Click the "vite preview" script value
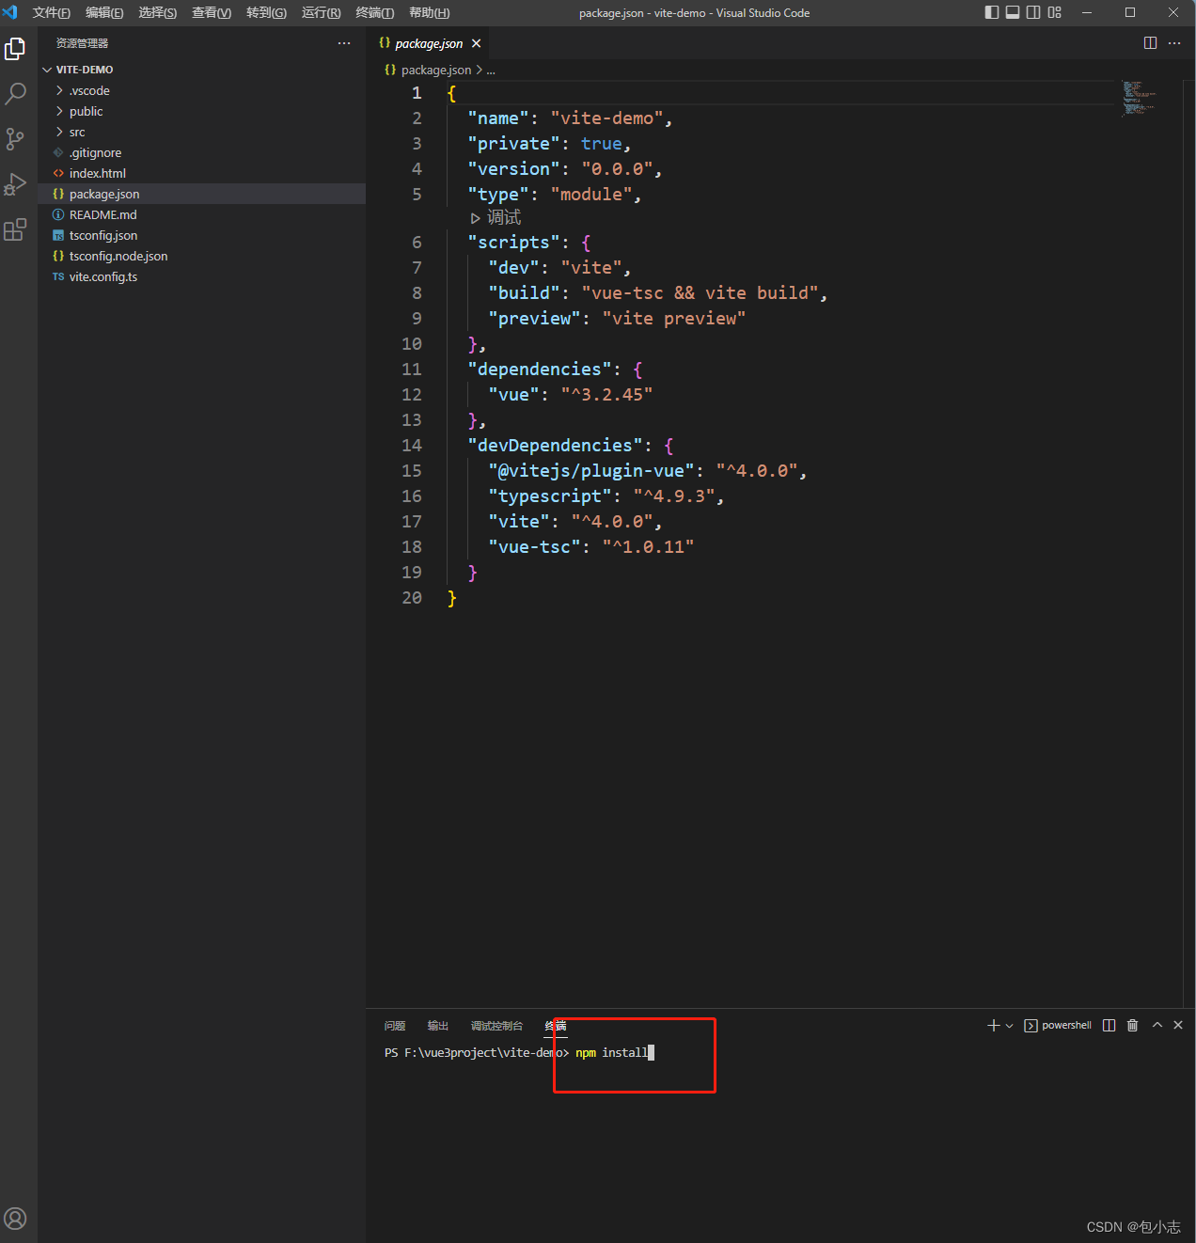Viewport: 1196px width, 1243px height. point(674,319)
